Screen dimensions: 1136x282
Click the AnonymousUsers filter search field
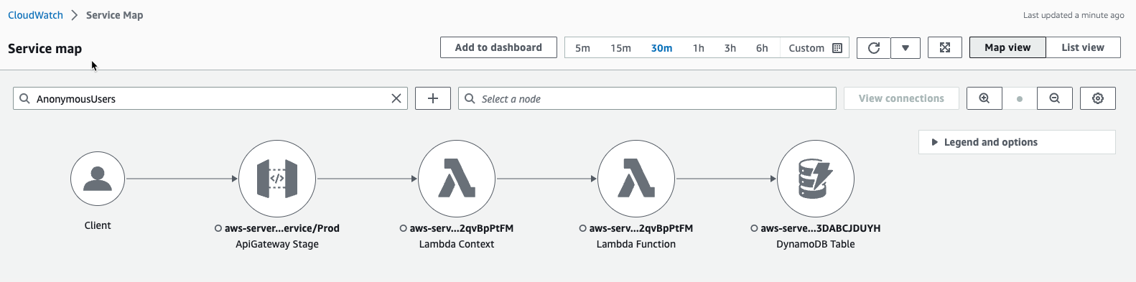coord(210,98)
